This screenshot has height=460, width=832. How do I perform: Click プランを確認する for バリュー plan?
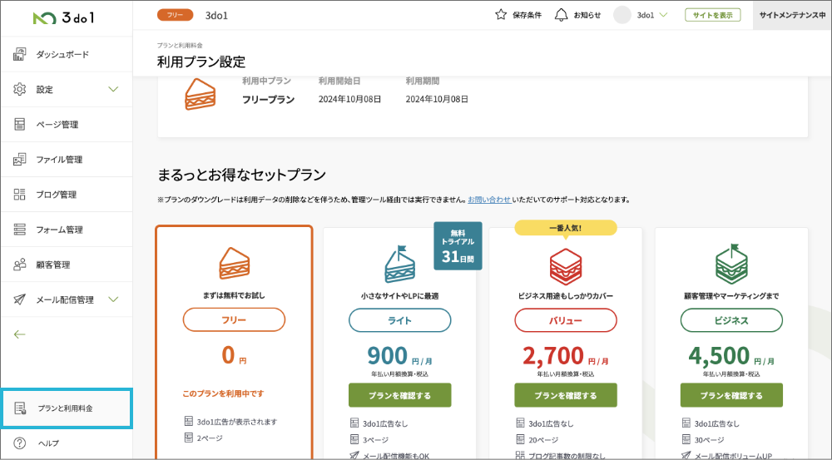566,395
